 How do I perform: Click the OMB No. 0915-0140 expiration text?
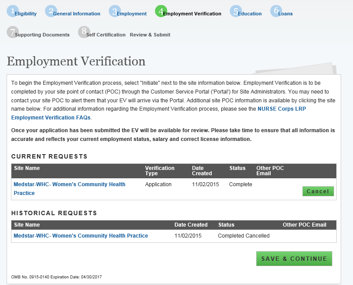[x=56, y=277]
